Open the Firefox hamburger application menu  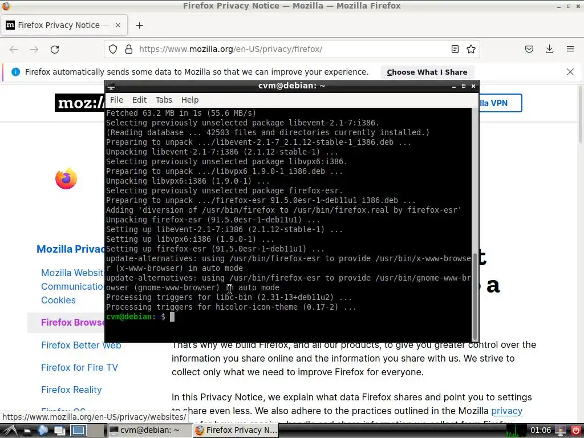coord(570,49)
